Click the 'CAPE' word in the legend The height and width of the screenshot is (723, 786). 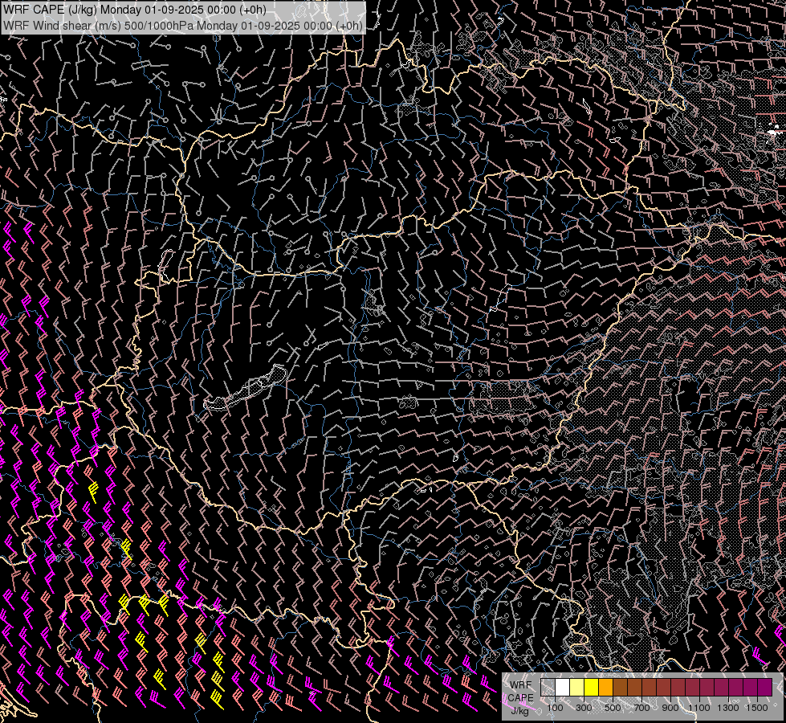(520, 697)
